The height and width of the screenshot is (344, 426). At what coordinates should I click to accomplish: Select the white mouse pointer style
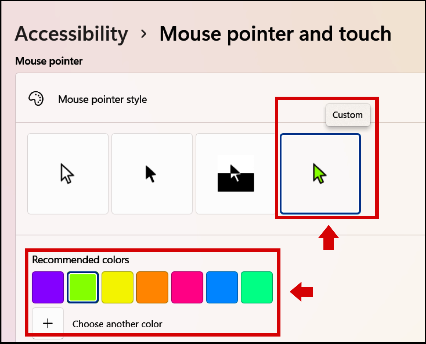coord(67,173)
